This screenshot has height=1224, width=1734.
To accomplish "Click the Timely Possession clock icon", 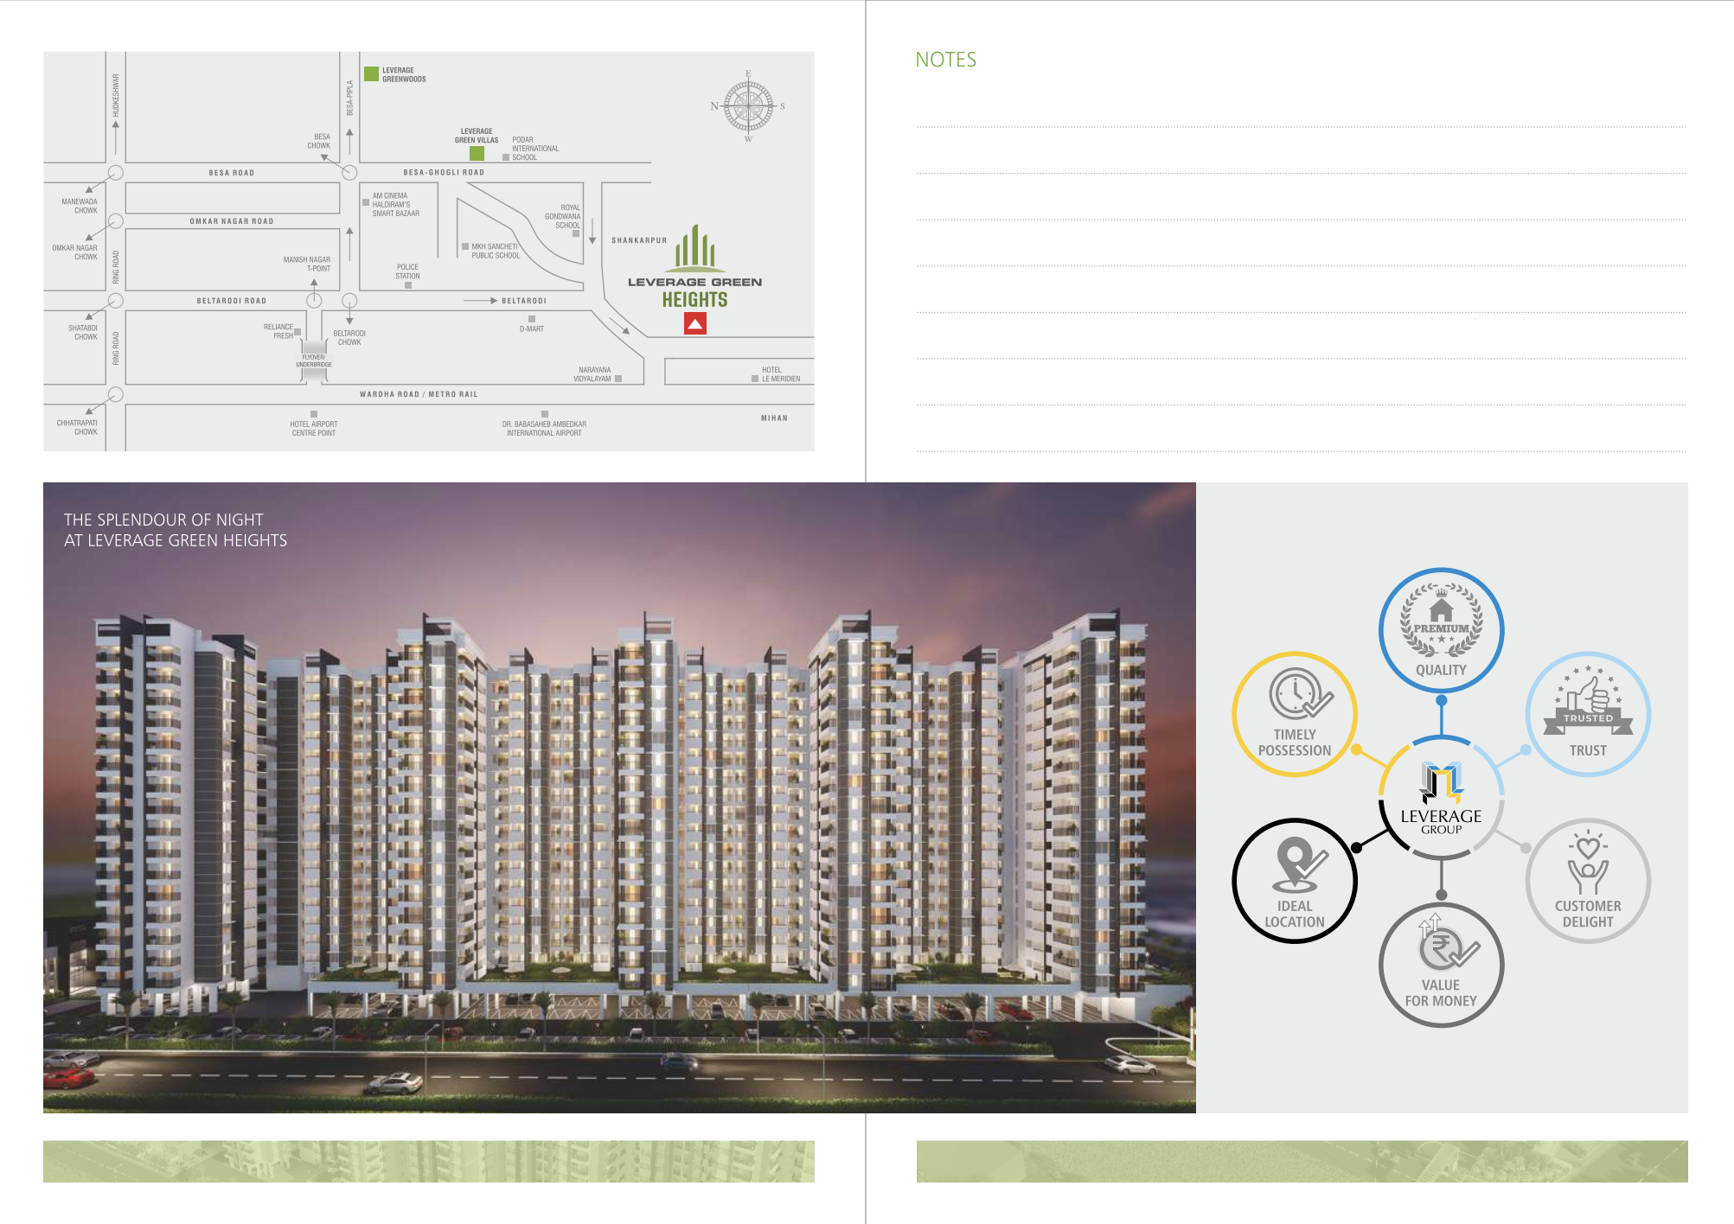I will coord(1300,694).
